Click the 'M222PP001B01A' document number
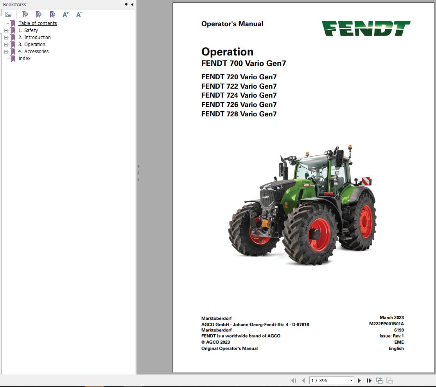The image size is (436, 387). pos(386,324)
